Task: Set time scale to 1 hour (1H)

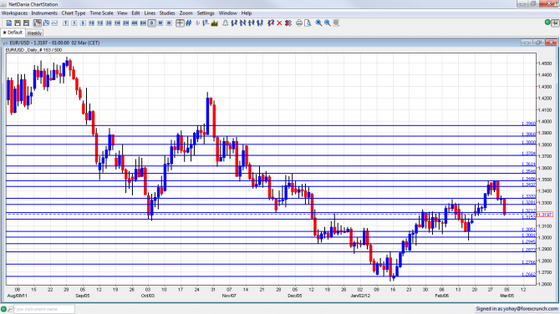Action: pyautogui.click(x=117, y=23)
